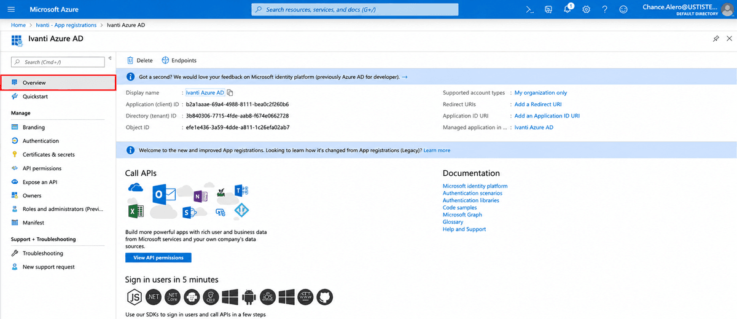Pin the Ivanti Azure AD blade
The width and height of the screenshot is (737, 319).
coord(716,39)
